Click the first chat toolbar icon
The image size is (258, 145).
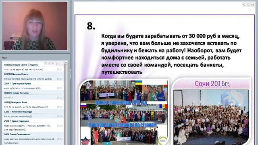(x=46, y=63)
